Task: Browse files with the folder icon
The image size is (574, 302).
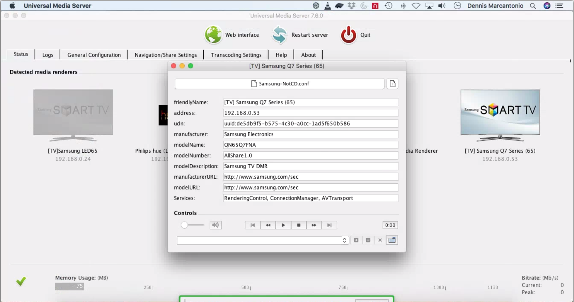Action: (392, 240)
